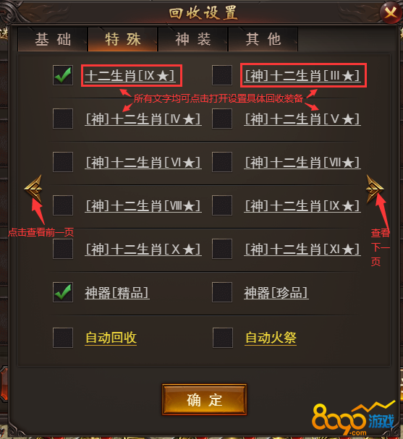The image size is (403, 439).
Task: Close the 回收设置 dialog with X
Action: pyautogui.click(x=391, y=12)
